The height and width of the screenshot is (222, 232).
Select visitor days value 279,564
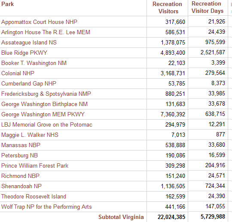pos(215,73)
